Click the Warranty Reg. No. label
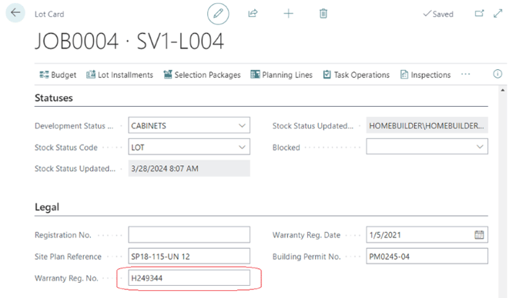 pos(66,278)
